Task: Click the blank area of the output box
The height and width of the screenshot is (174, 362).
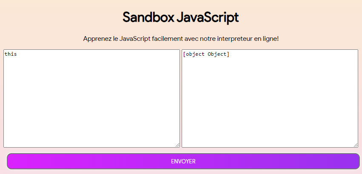Action: [x=270, y=106]
